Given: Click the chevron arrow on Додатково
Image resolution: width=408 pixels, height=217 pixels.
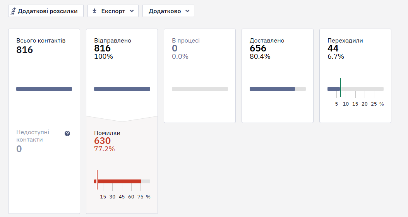Looking at the screenshot, I should click(187, 11).
